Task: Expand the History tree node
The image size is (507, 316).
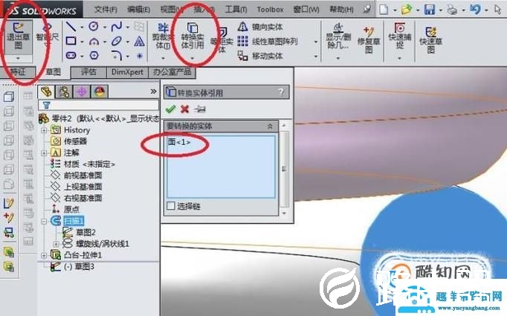Action: coord(44,130)
